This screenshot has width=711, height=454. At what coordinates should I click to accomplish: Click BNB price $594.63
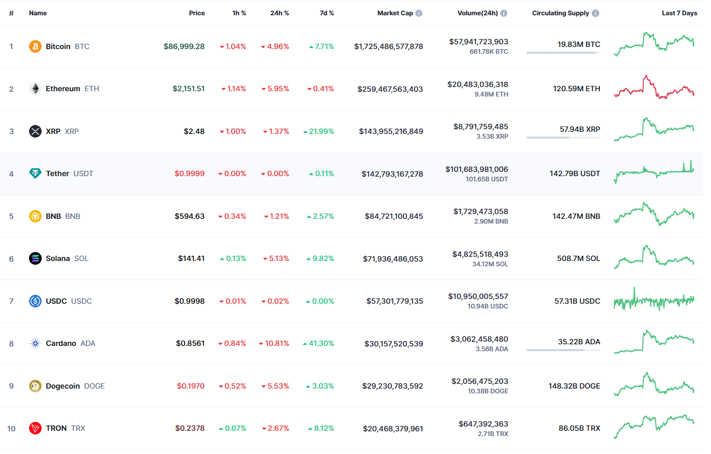190,216
